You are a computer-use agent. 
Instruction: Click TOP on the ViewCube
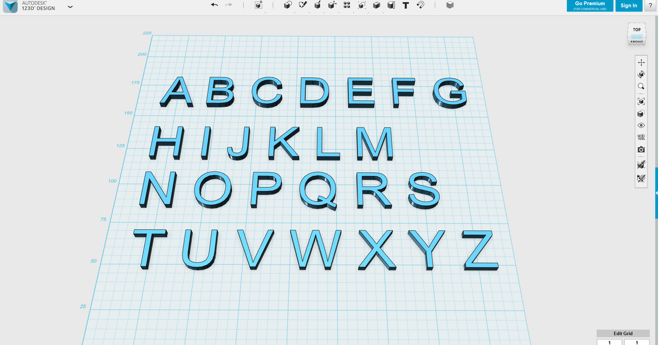point(637,30)
